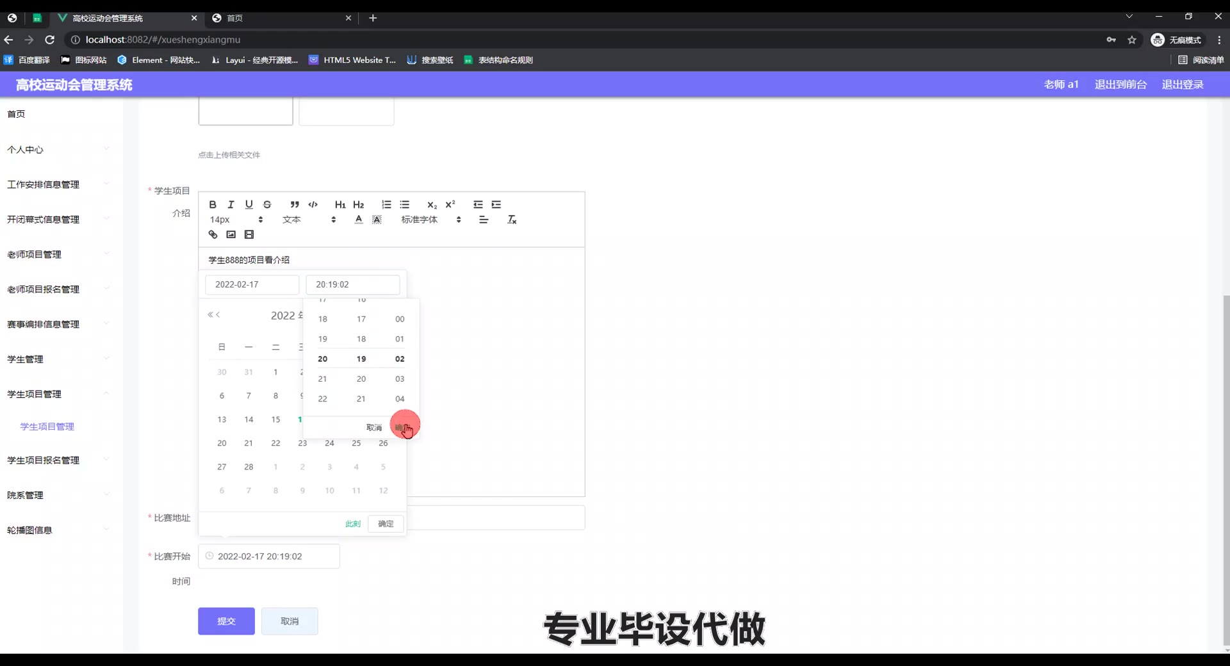Open the 标准字体 font family dropdown
Screen dimensions: 1230x666
(x=430, y=220)
